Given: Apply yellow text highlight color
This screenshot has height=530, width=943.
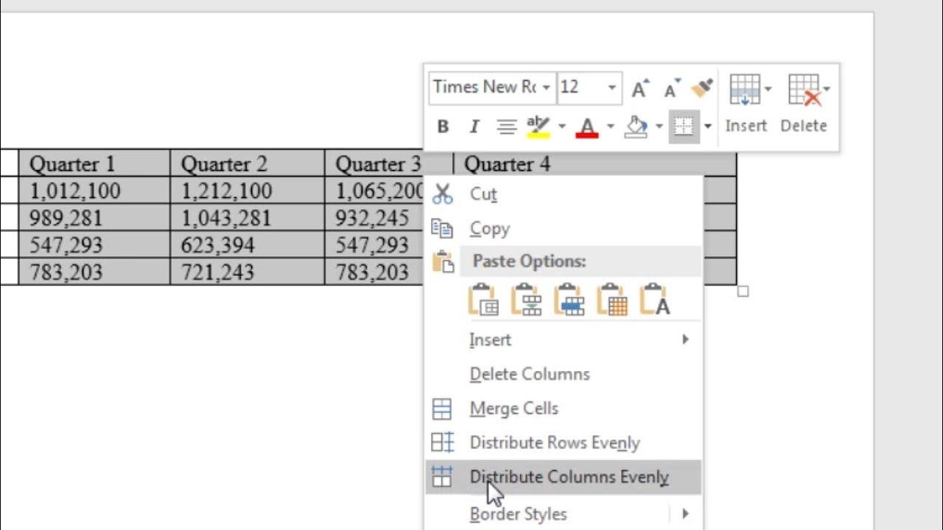Looking at the screenshot, I should click(539, 127).
